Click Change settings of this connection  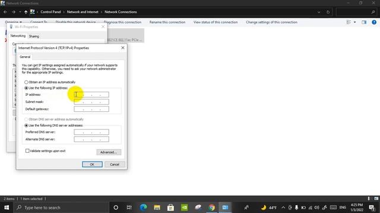tap(271, 22)
